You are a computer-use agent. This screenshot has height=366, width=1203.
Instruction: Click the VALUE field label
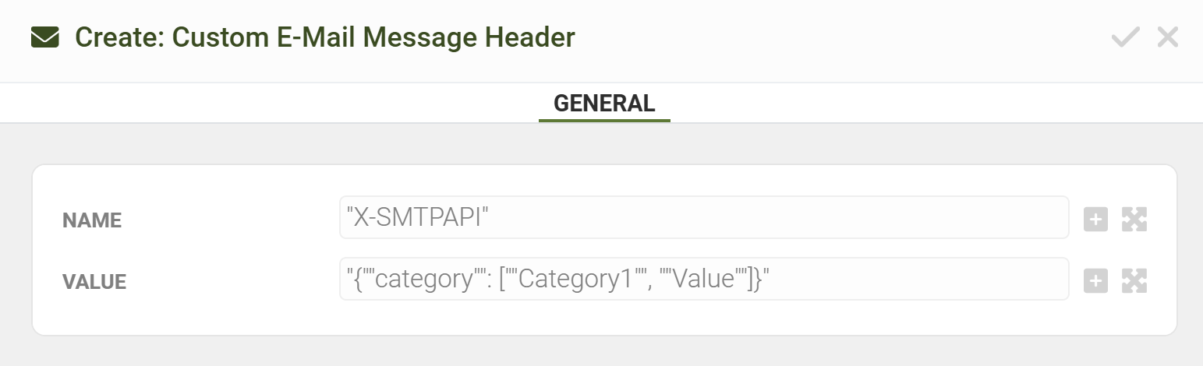tap(94, 282)
